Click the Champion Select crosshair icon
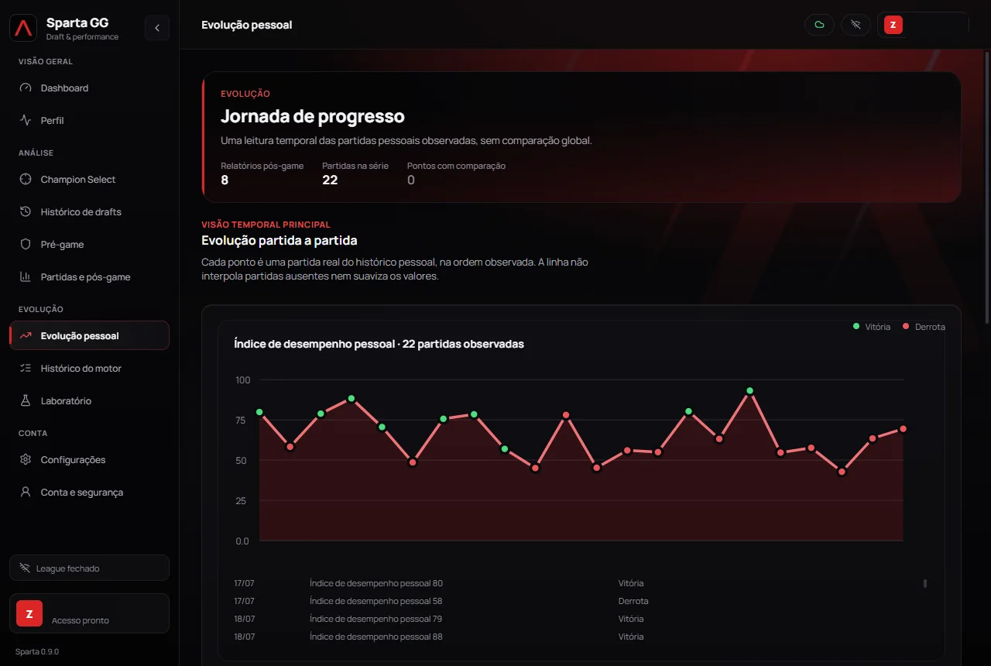991x666 pixels. [x=26, y=180]
